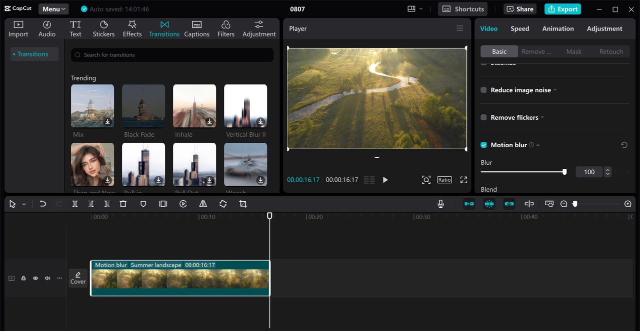Open the Menu dropdown

53,9
